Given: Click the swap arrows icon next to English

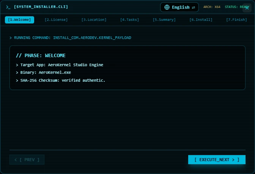Looking at the screenshot, I should (x=194, y=8).
